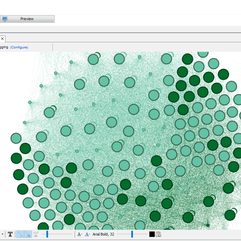Viewport: 241px width, 241px height.
Task: Toggle show edges line icon
Action: (20, 234)
